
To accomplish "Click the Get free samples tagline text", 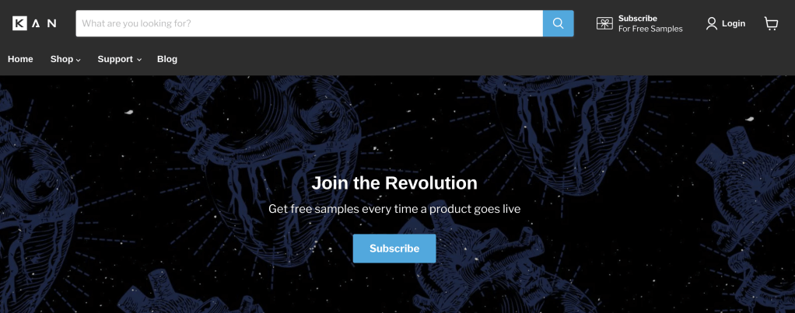I will coord(394,209).
